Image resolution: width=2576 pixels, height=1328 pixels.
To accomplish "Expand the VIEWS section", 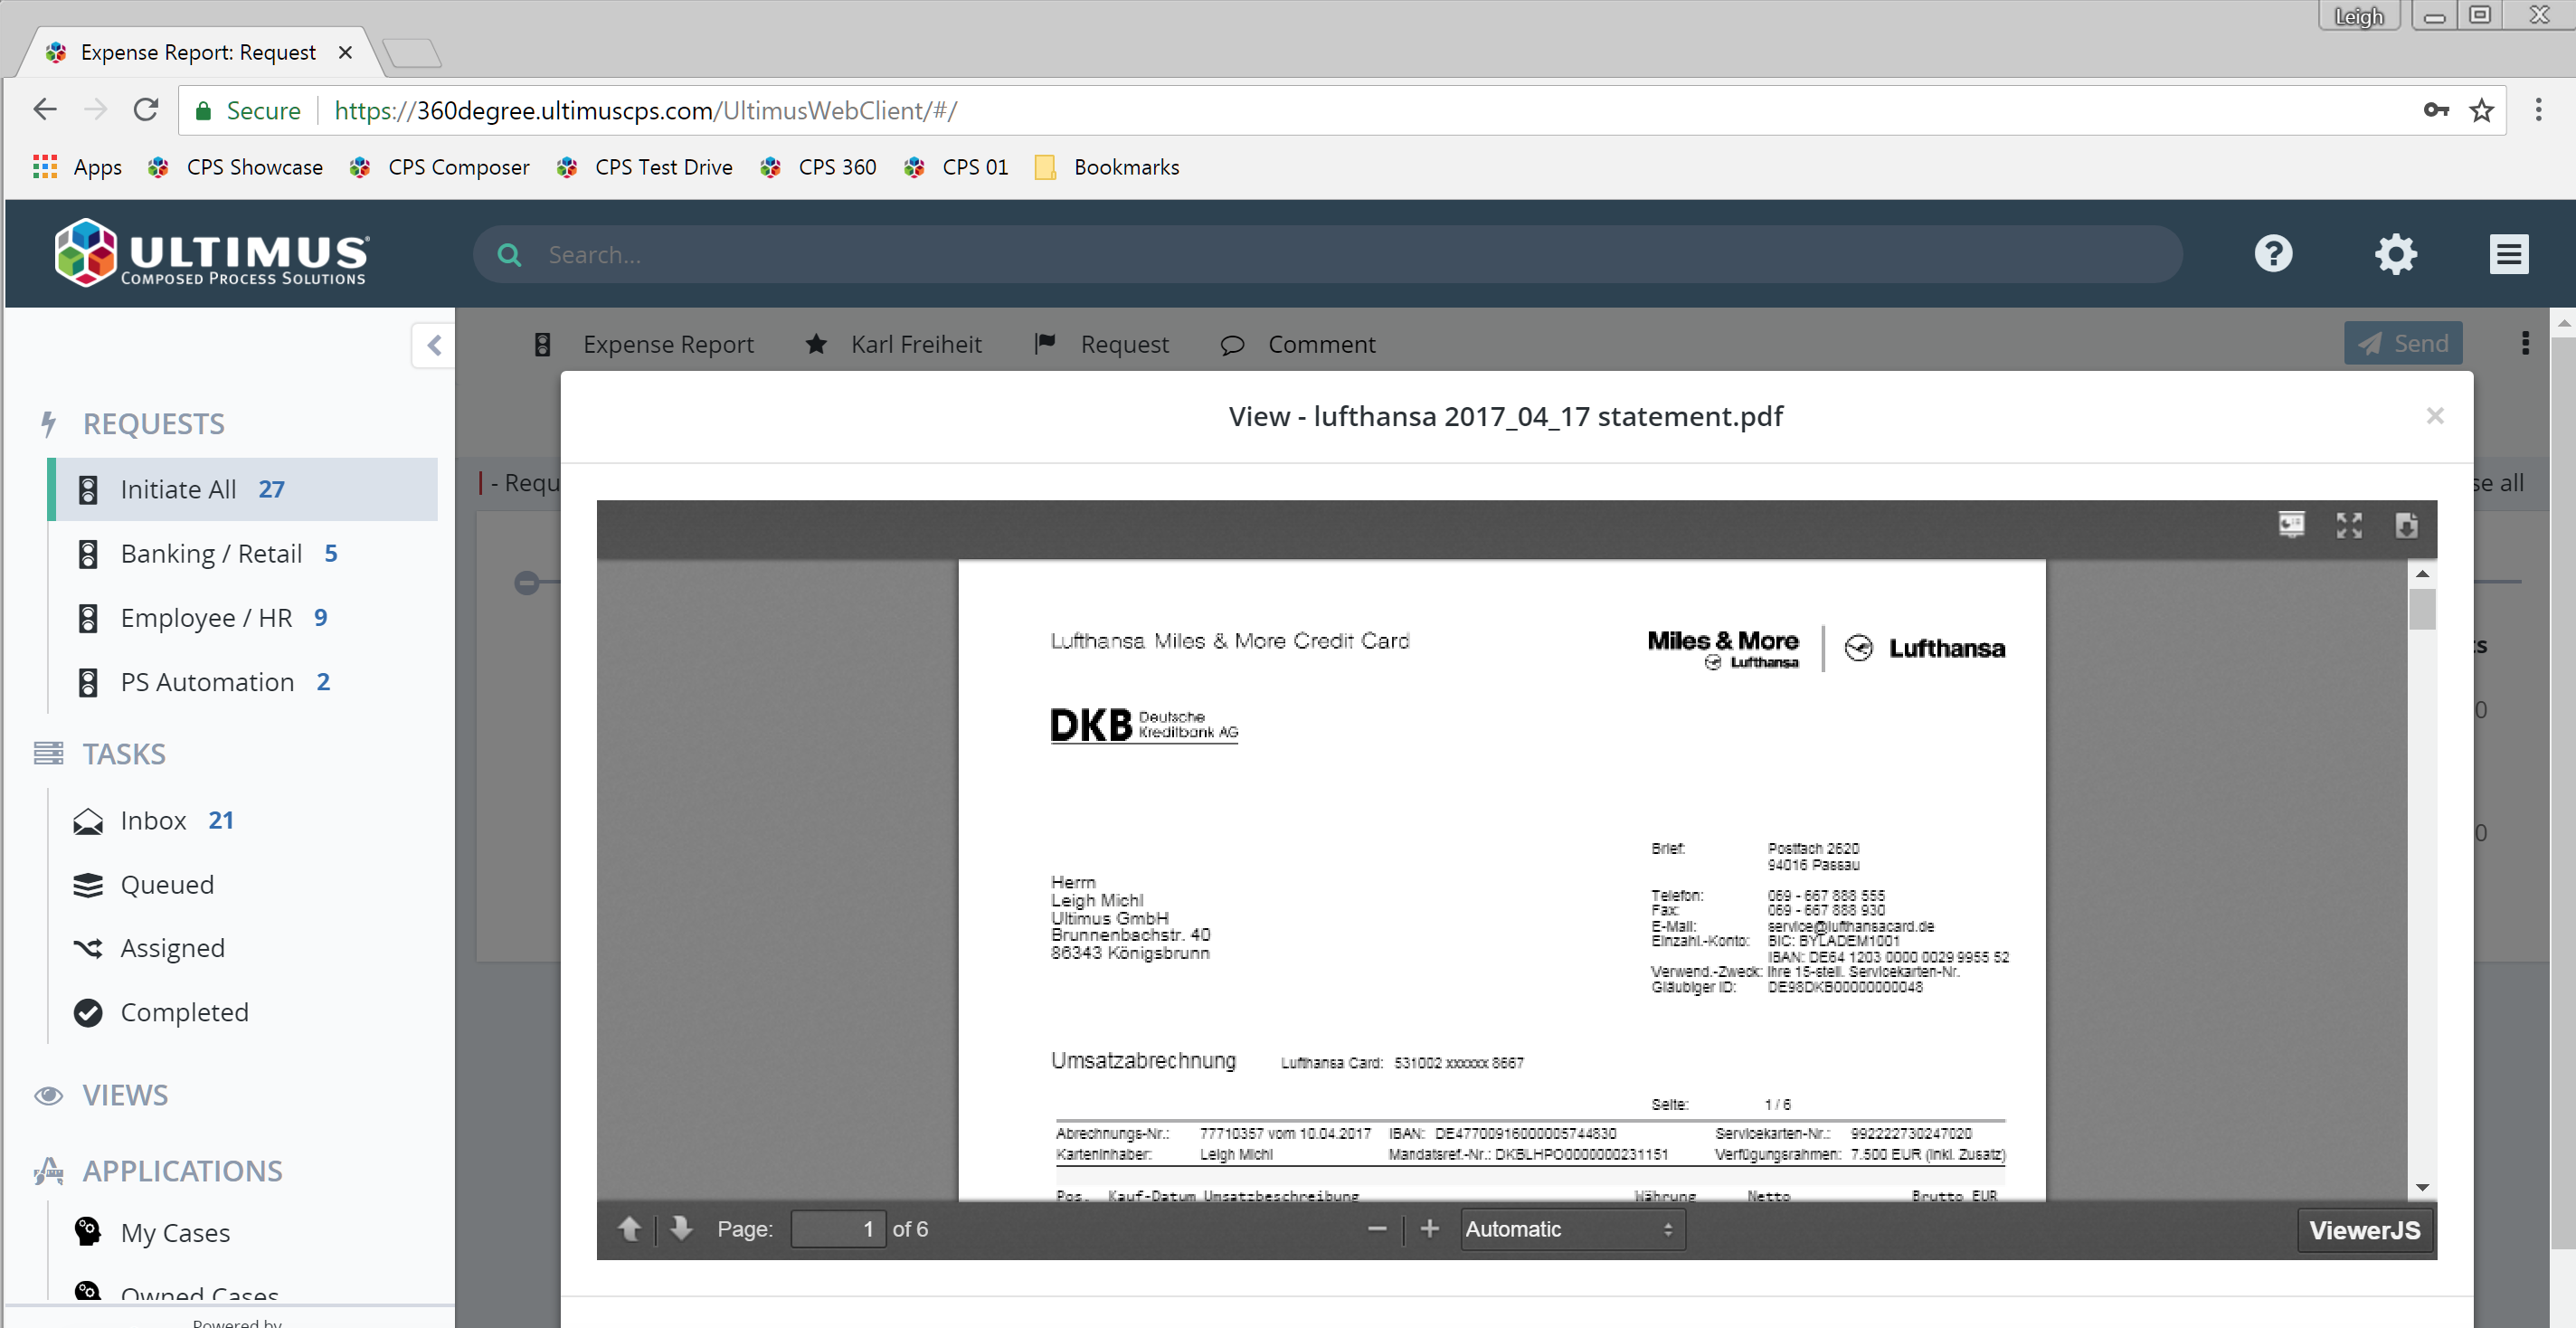I will click(125, 1095).
